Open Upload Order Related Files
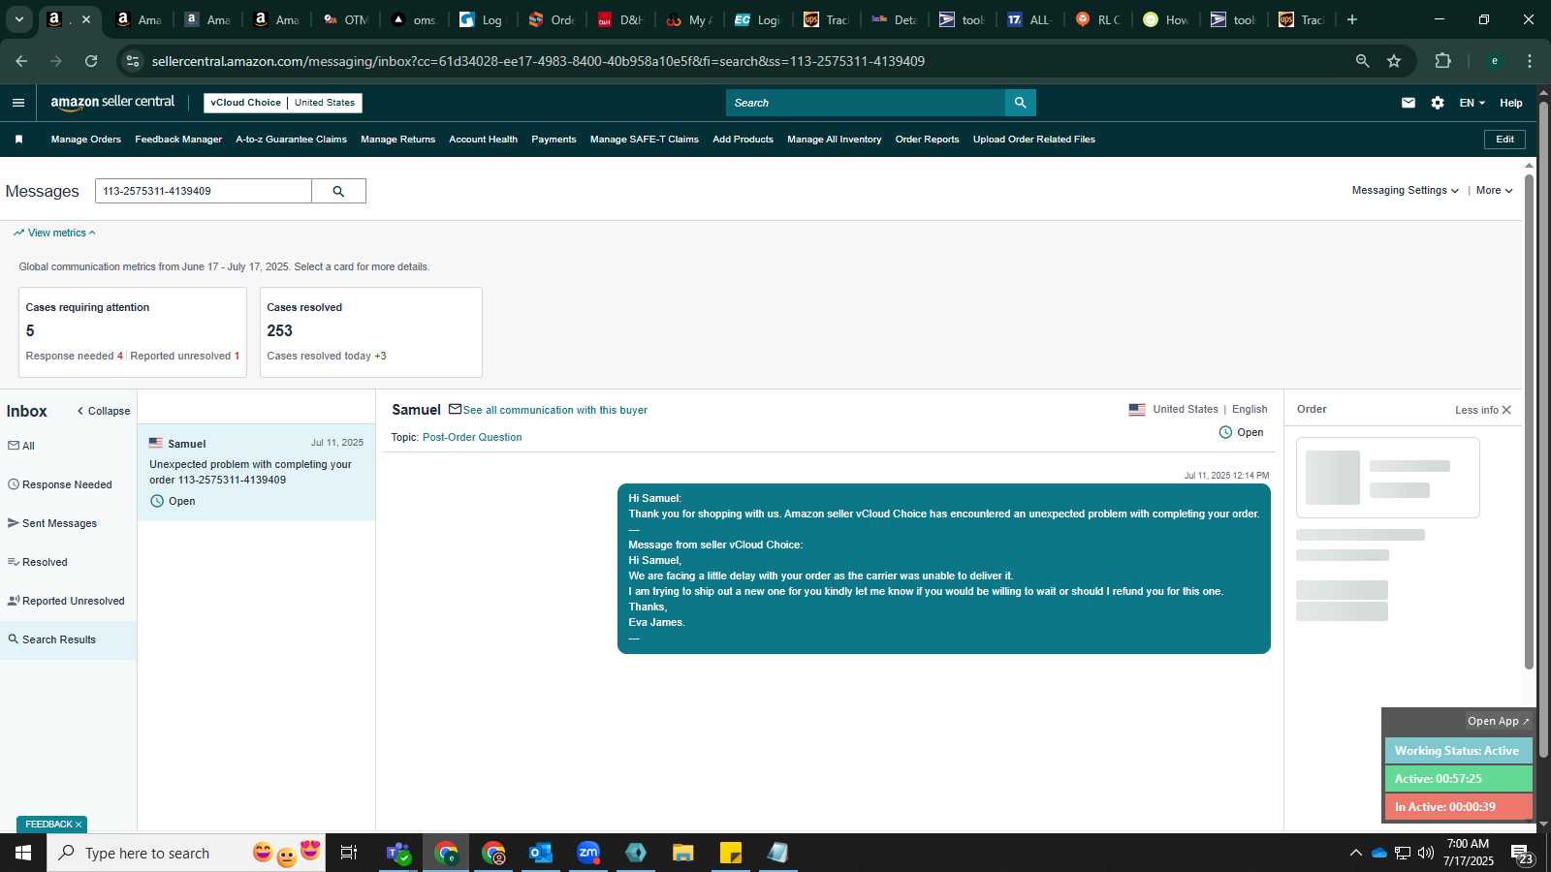 [1034, 140]
